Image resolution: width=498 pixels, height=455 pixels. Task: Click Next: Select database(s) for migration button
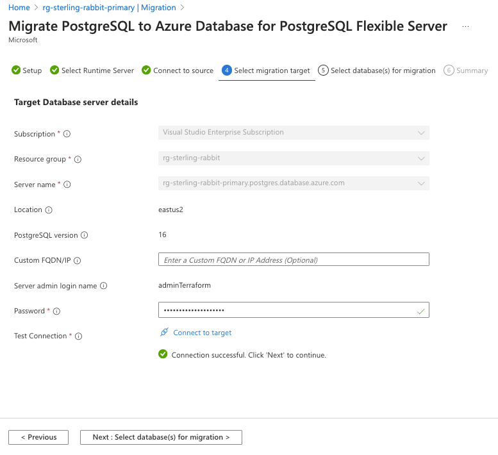[161, 437]
